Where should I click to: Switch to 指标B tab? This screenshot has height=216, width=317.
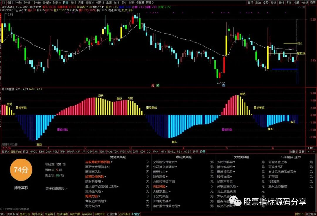tap(294, 152)
